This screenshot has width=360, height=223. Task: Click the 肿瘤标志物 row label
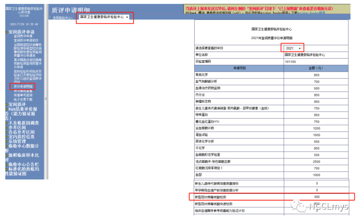203,101
